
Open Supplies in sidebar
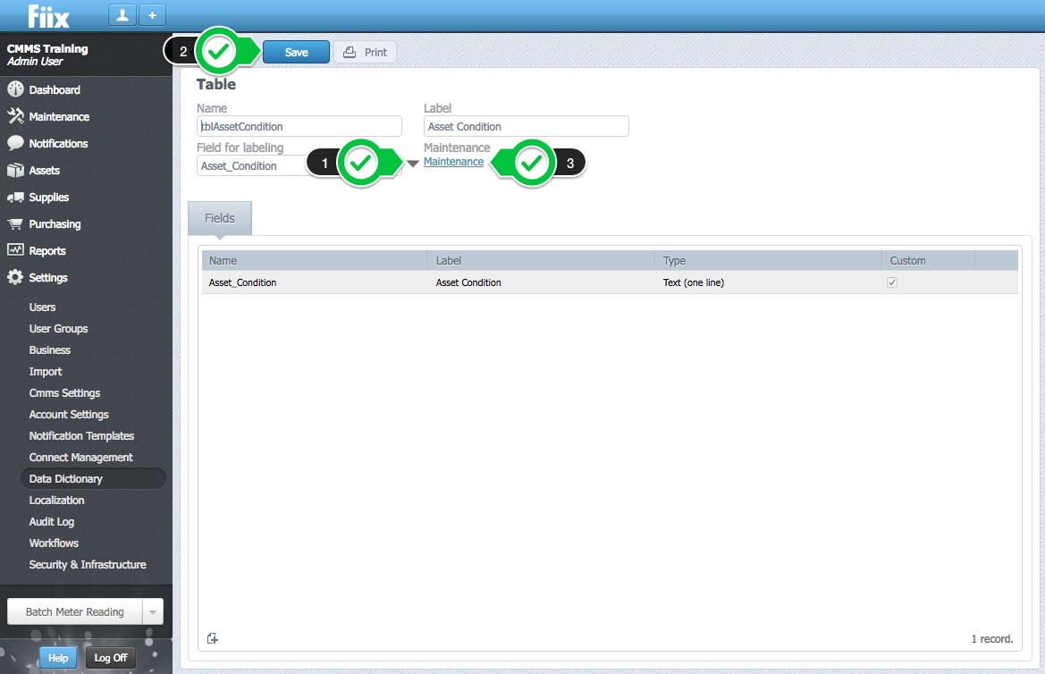point(48,198)
